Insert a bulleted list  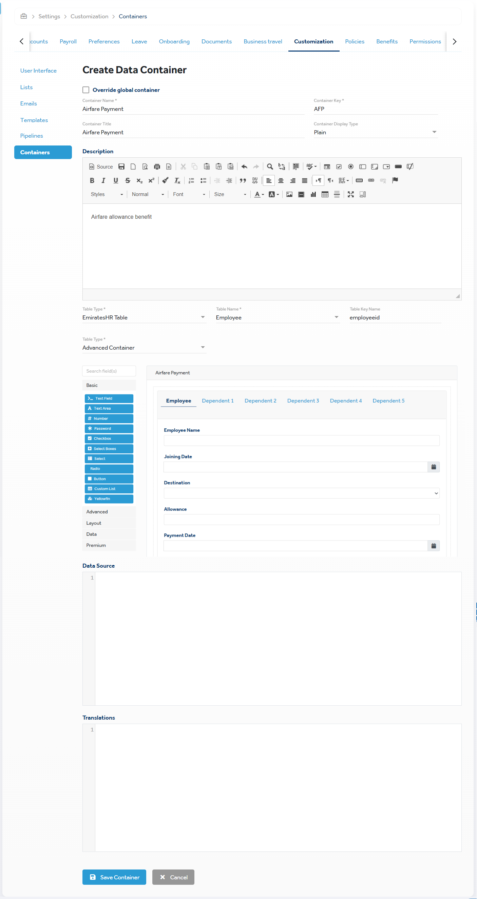203,180
